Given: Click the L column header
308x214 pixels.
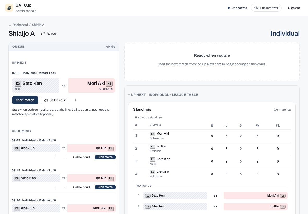Looking at the screenshot, I should (x=226, y=126).
